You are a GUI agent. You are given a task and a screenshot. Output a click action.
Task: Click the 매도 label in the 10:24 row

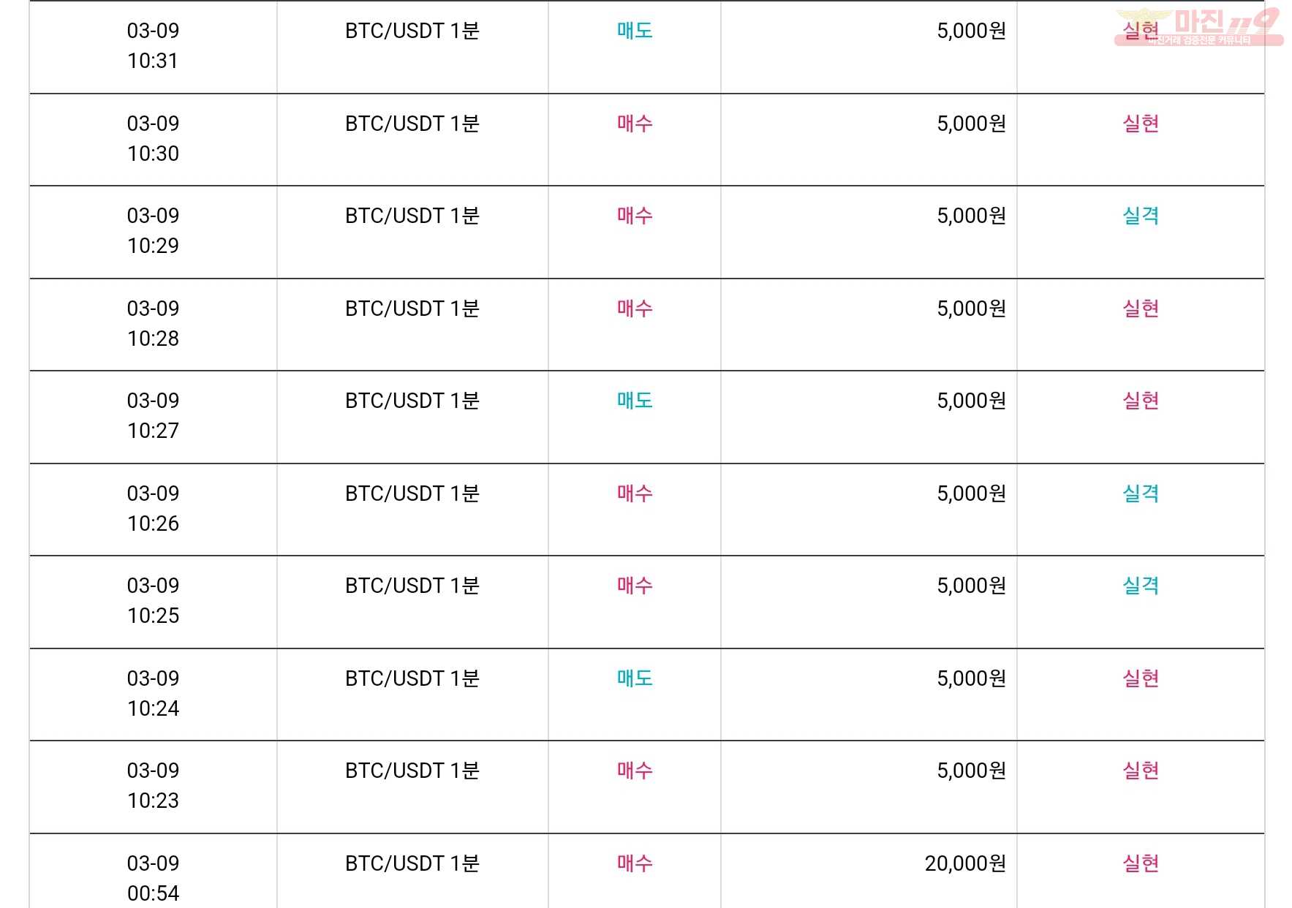click(x=635, y=678)
